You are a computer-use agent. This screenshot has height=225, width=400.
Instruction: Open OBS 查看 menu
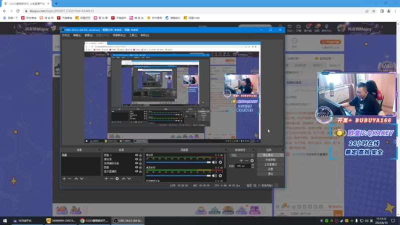tap(88, 35)
